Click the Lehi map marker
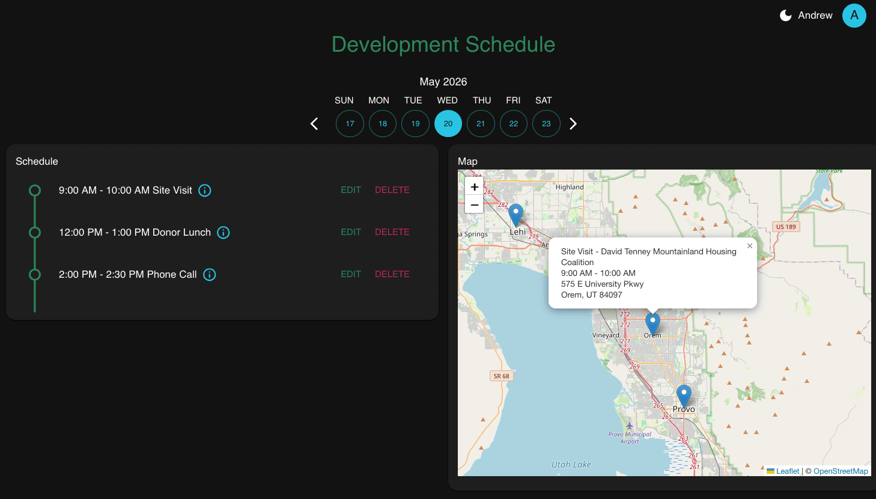Viewport: 876px width, 499px height. [516, 215]
